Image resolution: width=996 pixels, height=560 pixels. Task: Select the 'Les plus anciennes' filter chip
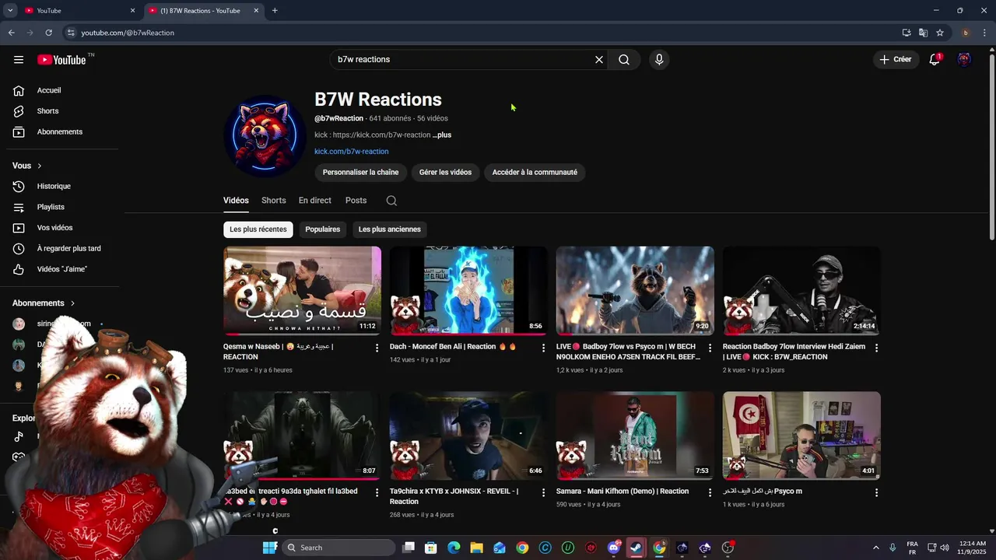point(390,229)
